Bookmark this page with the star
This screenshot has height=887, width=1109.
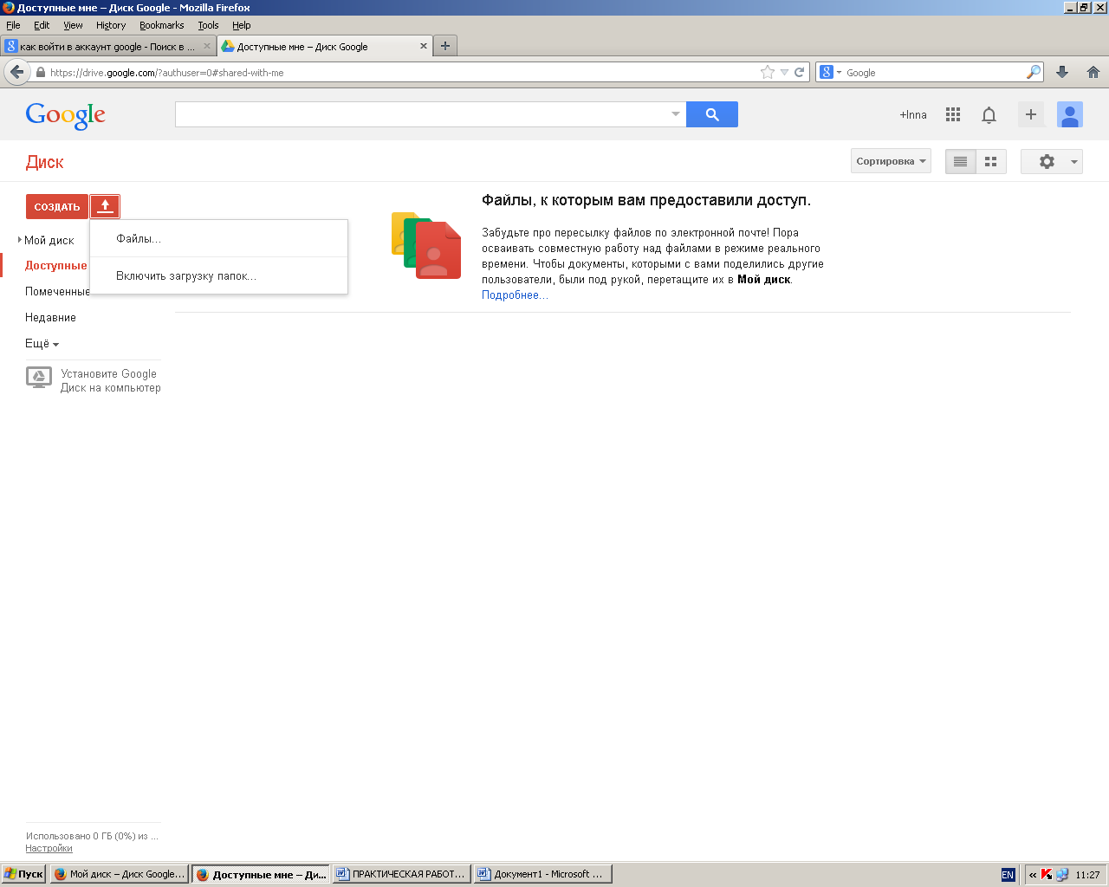pyautogui.click(x=768, y=73)
